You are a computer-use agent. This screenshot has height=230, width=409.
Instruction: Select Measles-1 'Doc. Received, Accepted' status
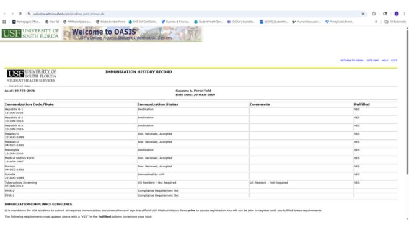tap(155, 134)
